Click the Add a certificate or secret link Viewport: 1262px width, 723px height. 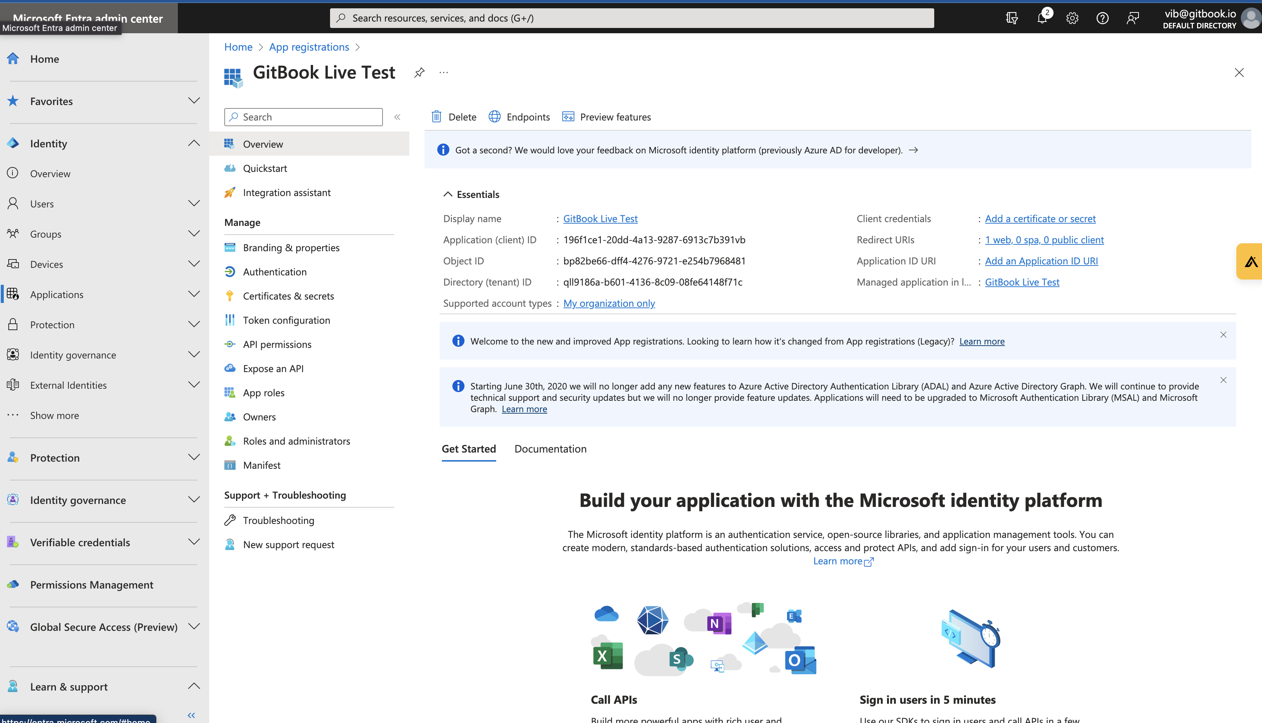coord(1040,218)
